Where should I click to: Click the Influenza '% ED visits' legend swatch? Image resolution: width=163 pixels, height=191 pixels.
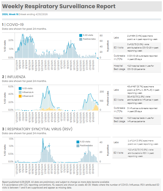20,88
